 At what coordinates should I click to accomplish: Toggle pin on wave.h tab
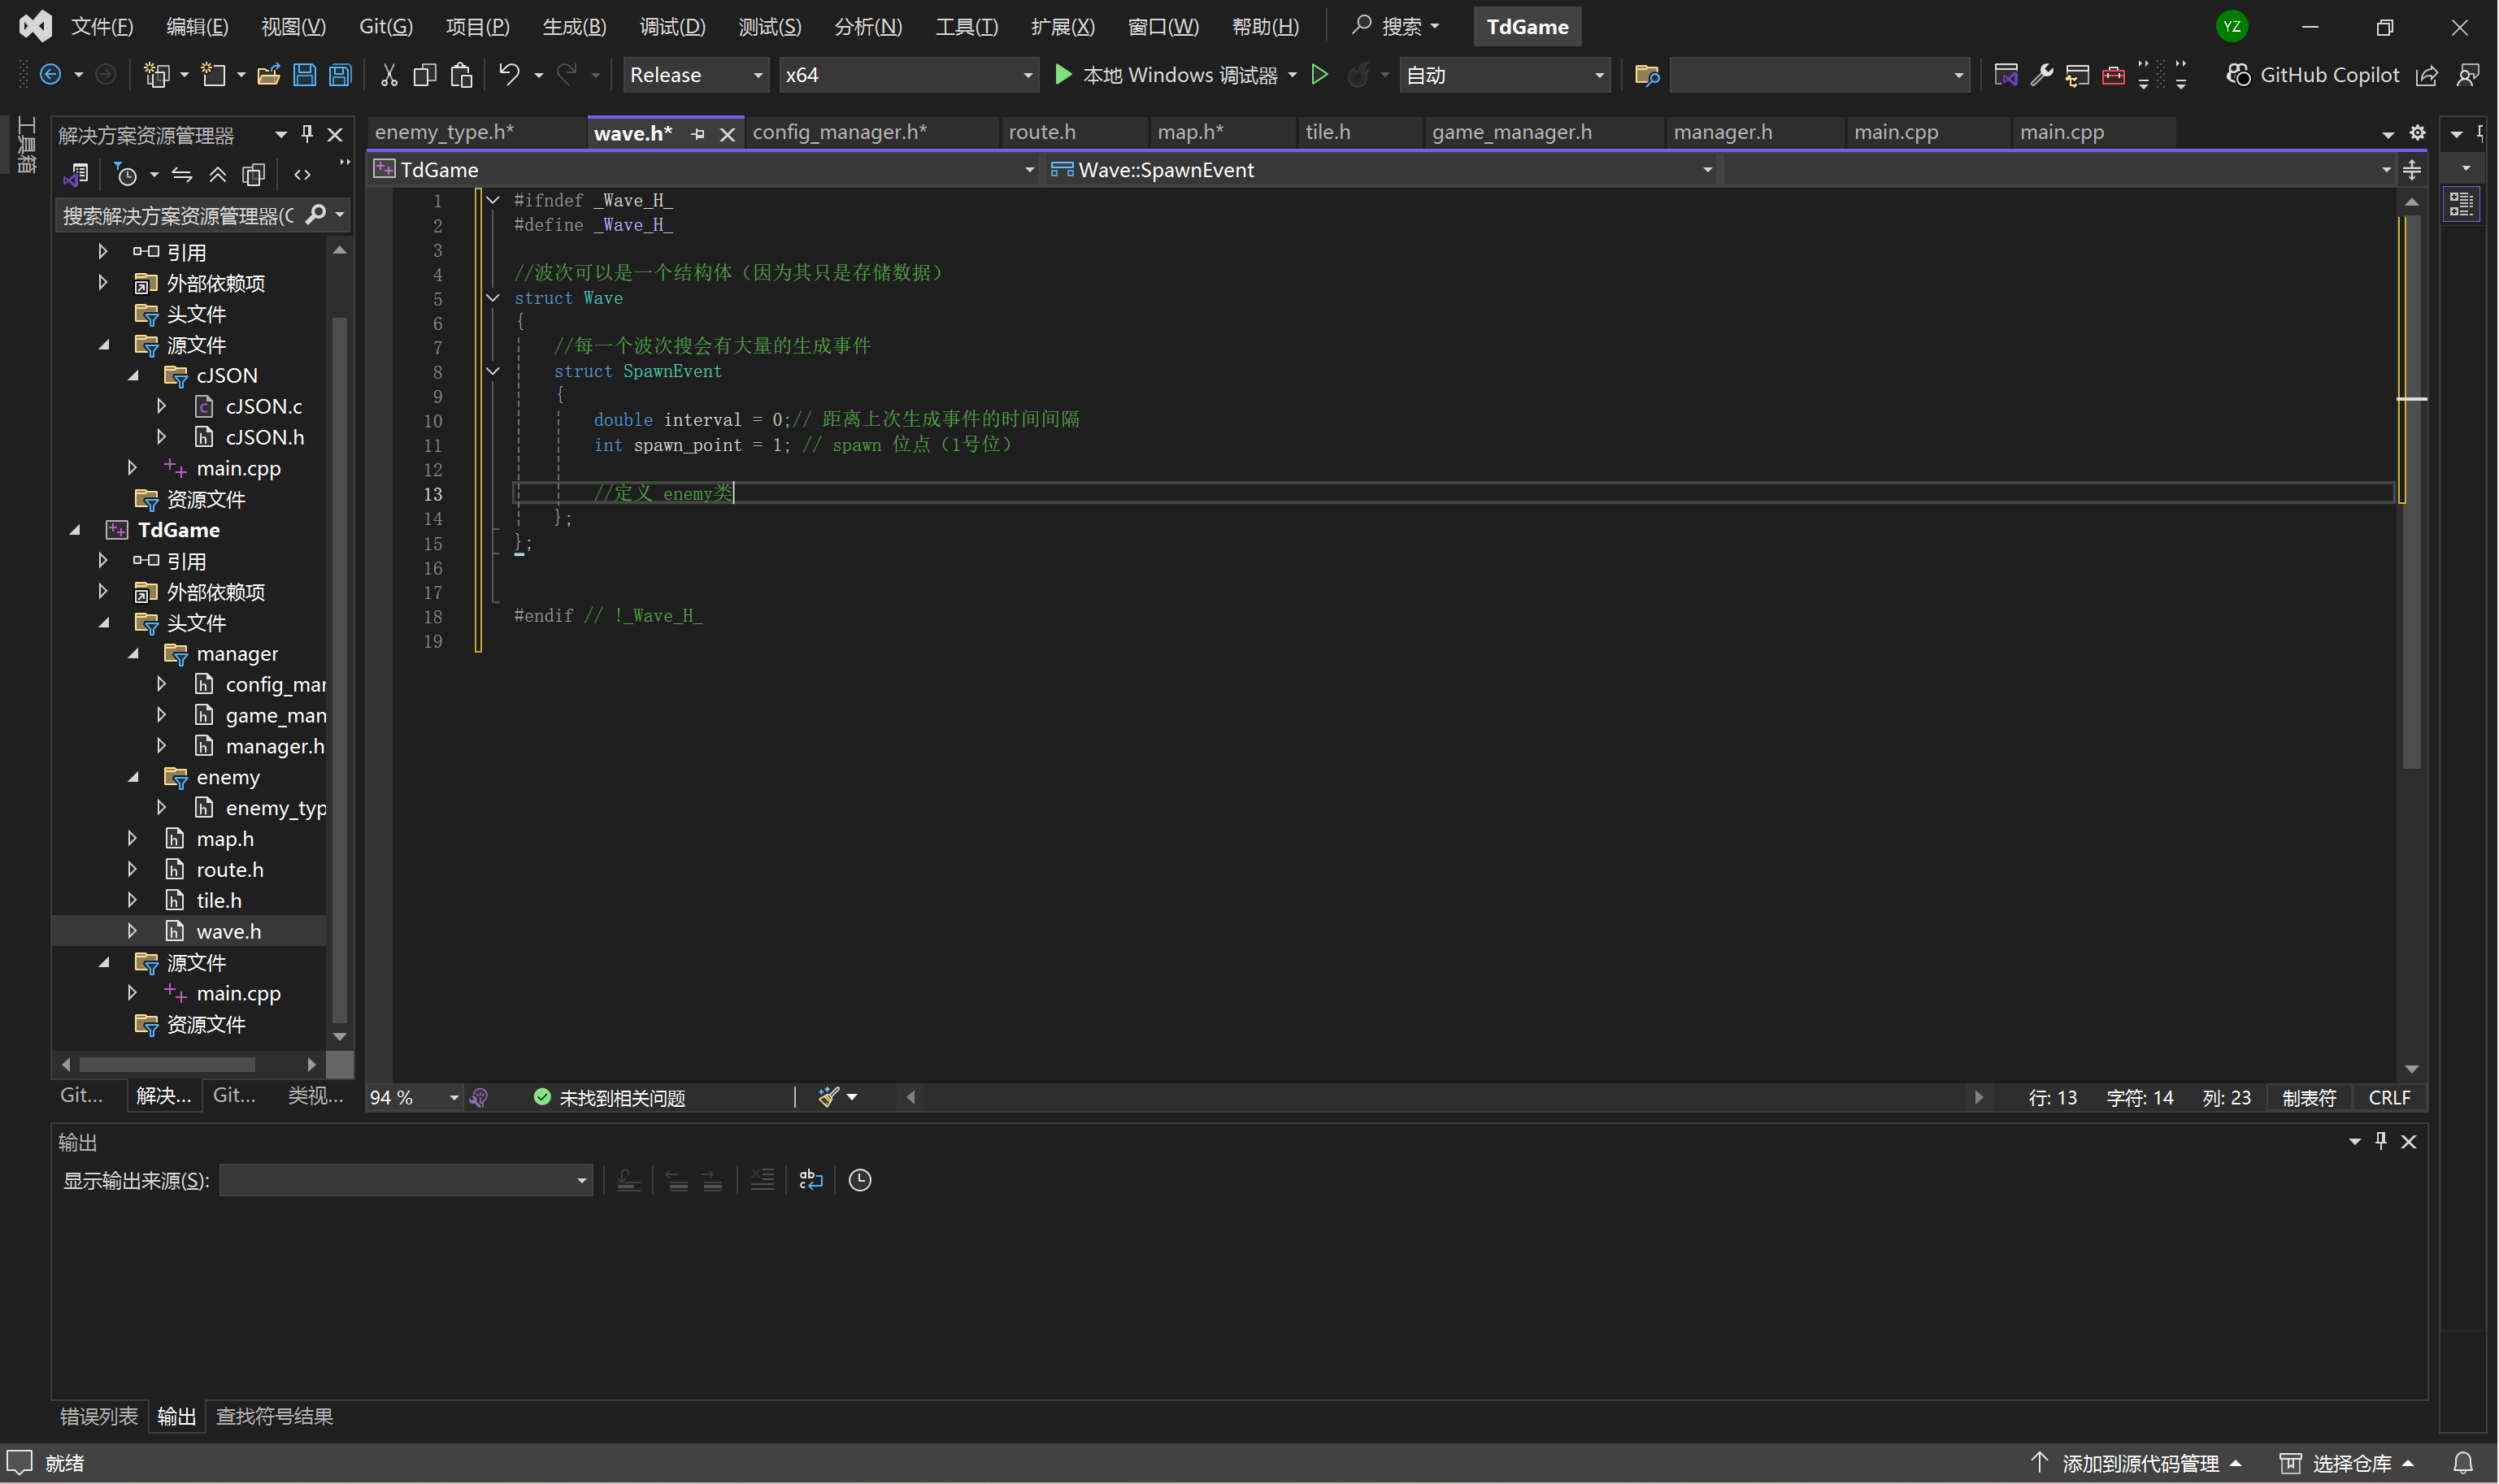[x=698, y=134]
